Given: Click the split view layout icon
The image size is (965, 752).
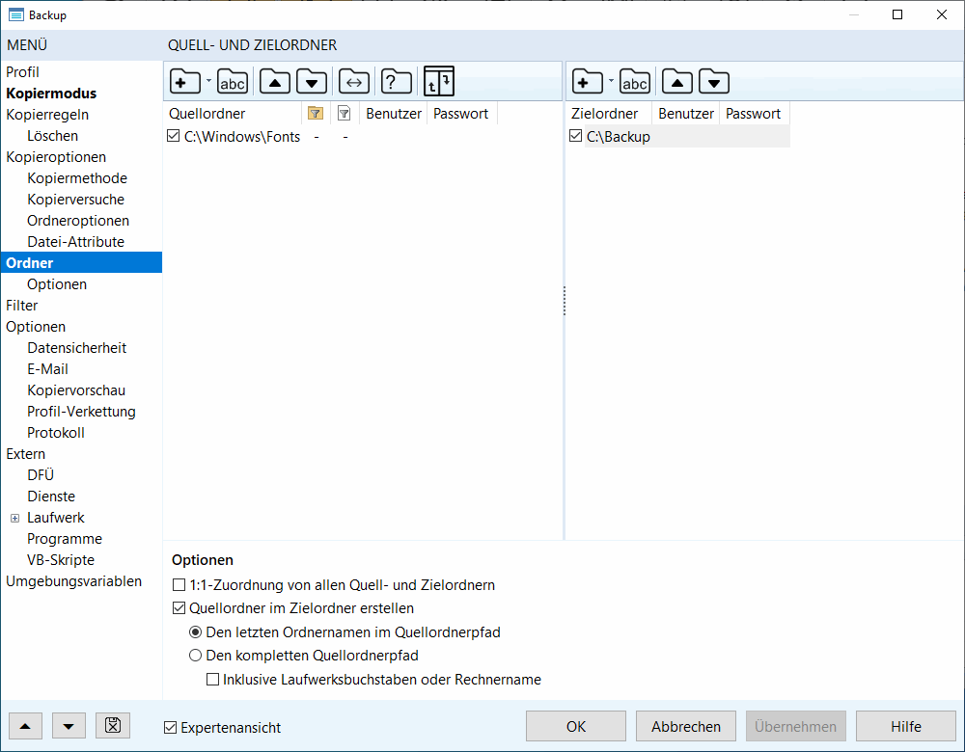Looking at the screenshot, I should pyautogui.click(x=438, y=83).
